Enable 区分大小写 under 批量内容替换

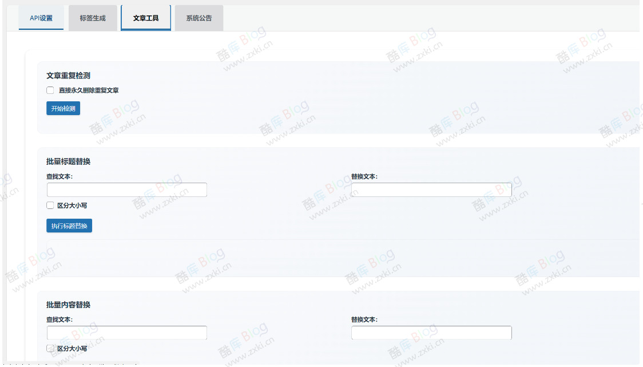click(50, 348)
